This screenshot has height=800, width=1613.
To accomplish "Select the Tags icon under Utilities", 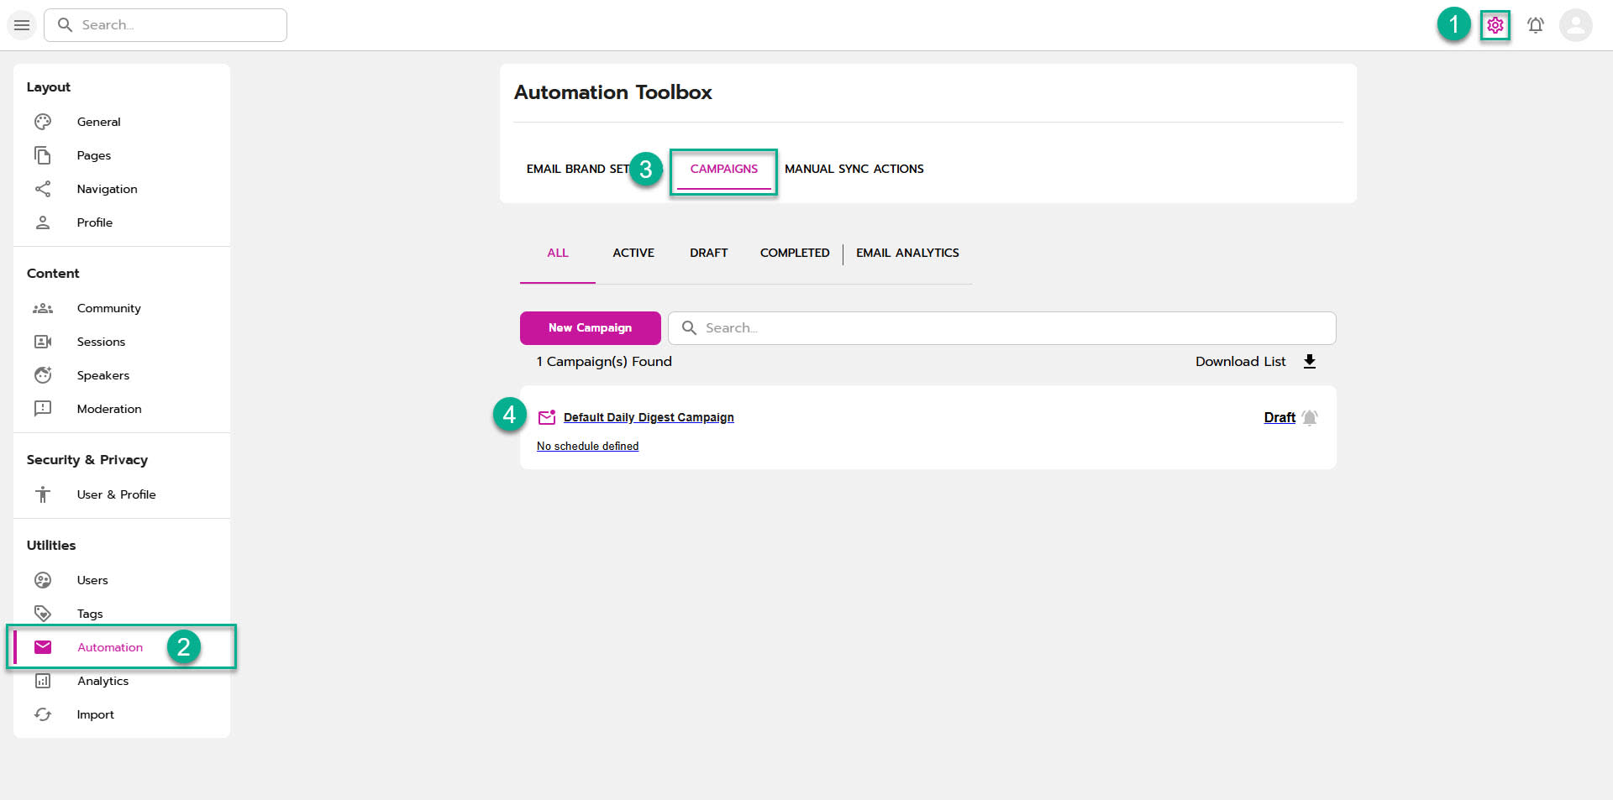I will pyautogui.click(x=43, y=614).
